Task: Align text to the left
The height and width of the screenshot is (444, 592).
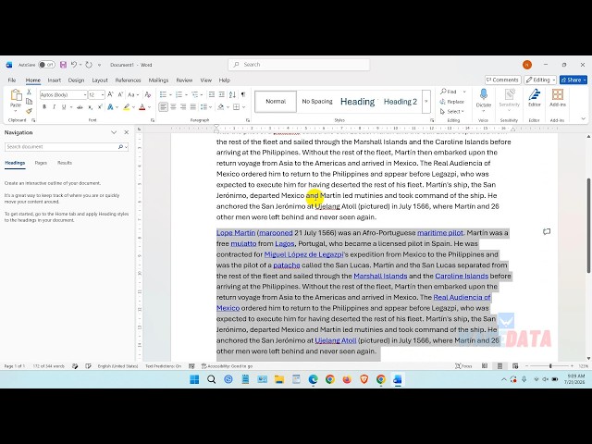Action: [163, 107]
